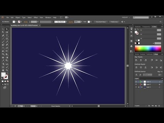This screenshot has width=164, height=123.
Task: Click the Stroke link in Control bar
Action: click(26, 22)
